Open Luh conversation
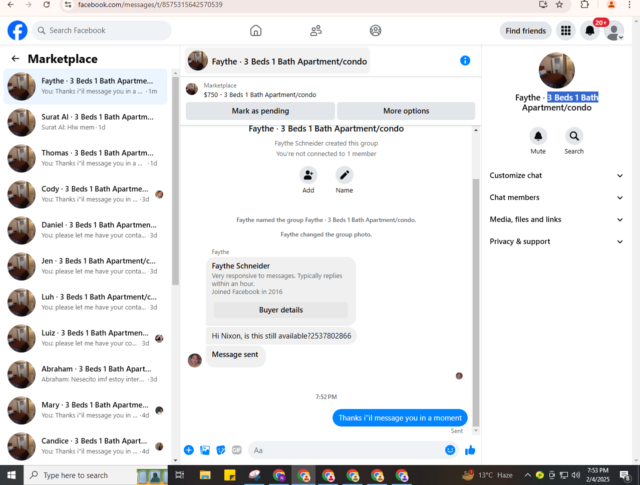 [x=86, y=302]
